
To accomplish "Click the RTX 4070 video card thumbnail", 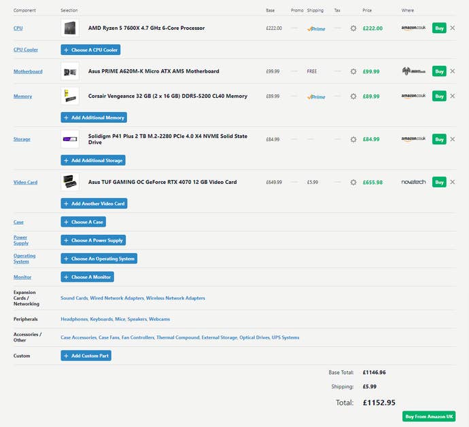I will (x=70, y=182).
